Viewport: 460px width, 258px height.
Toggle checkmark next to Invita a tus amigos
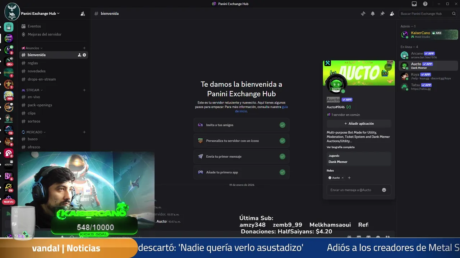coord(282,125)
